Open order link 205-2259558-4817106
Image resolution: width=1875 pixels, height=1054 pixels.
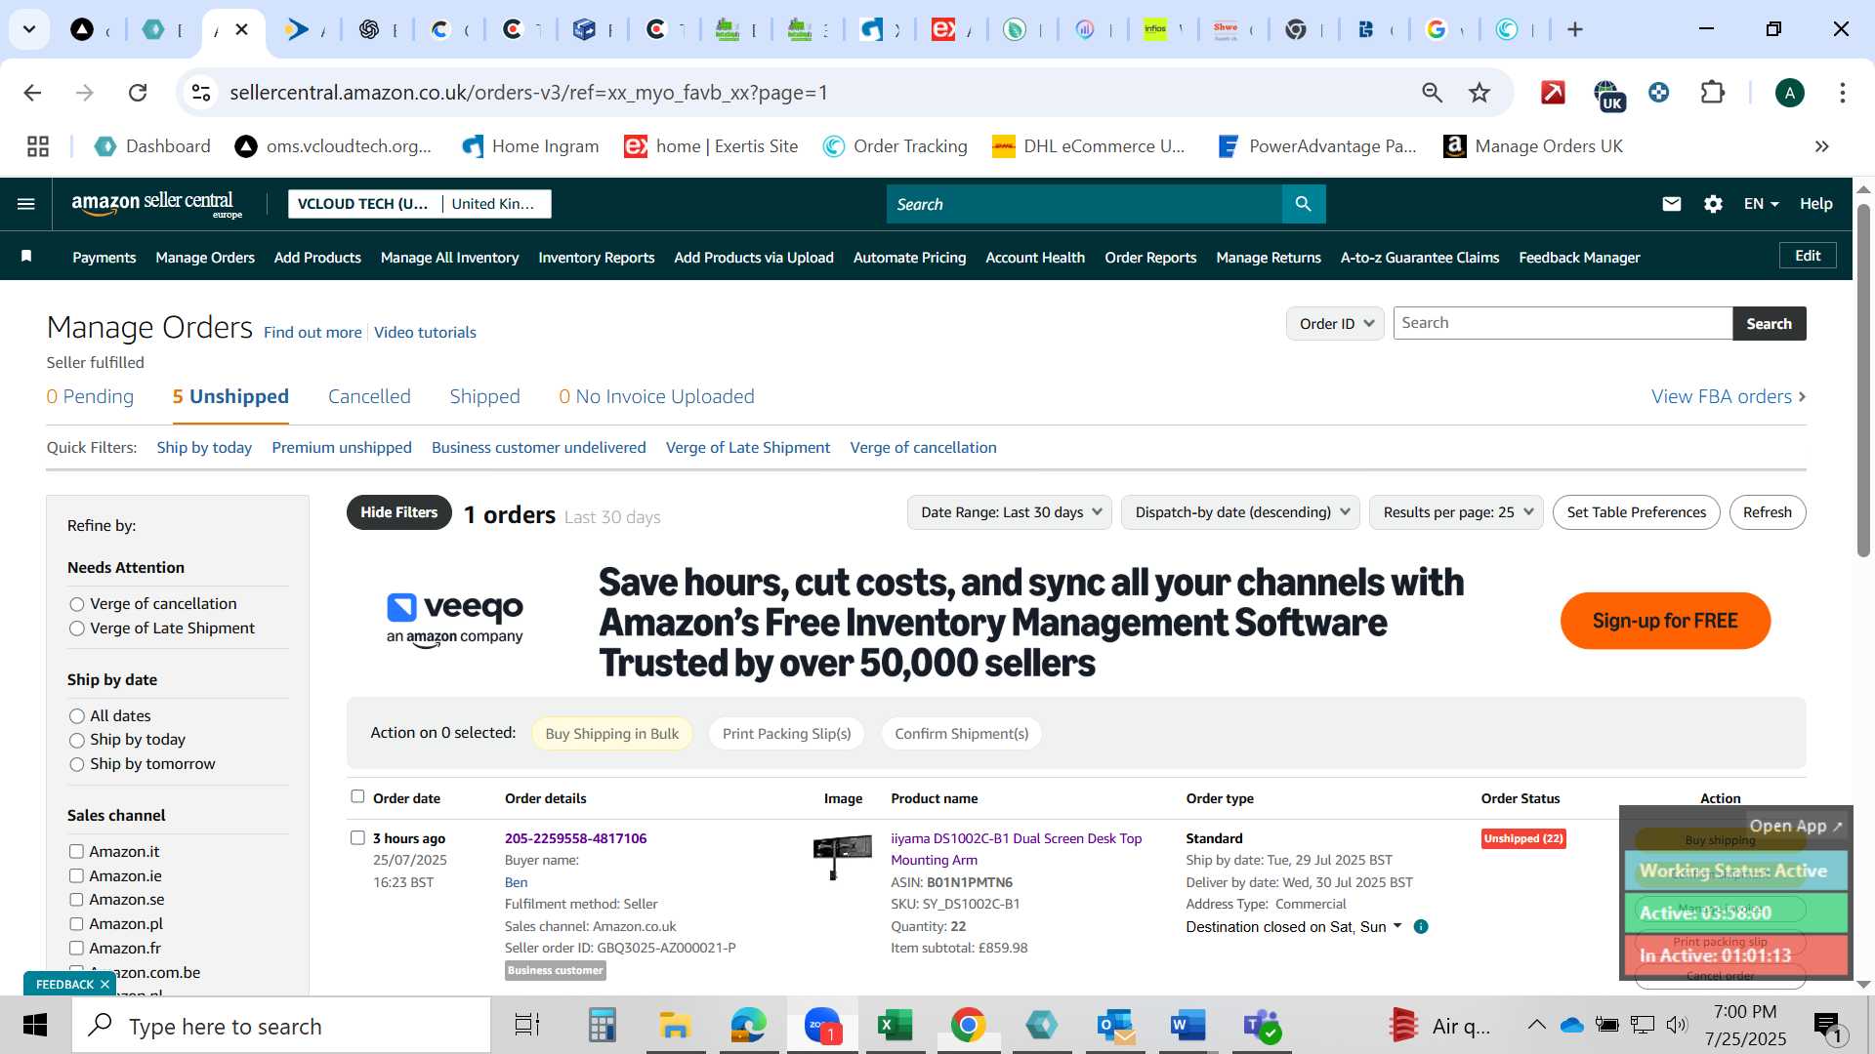[575, 838]
